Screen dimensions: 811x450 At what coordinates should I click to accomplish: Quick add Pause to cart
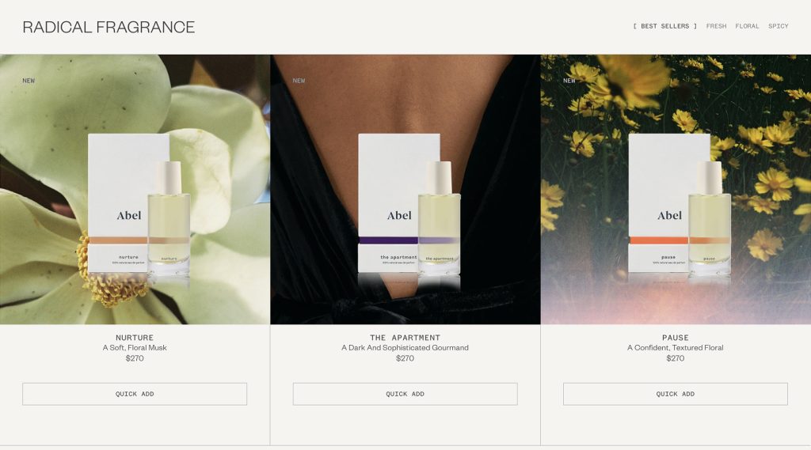(x=676, y=394)
